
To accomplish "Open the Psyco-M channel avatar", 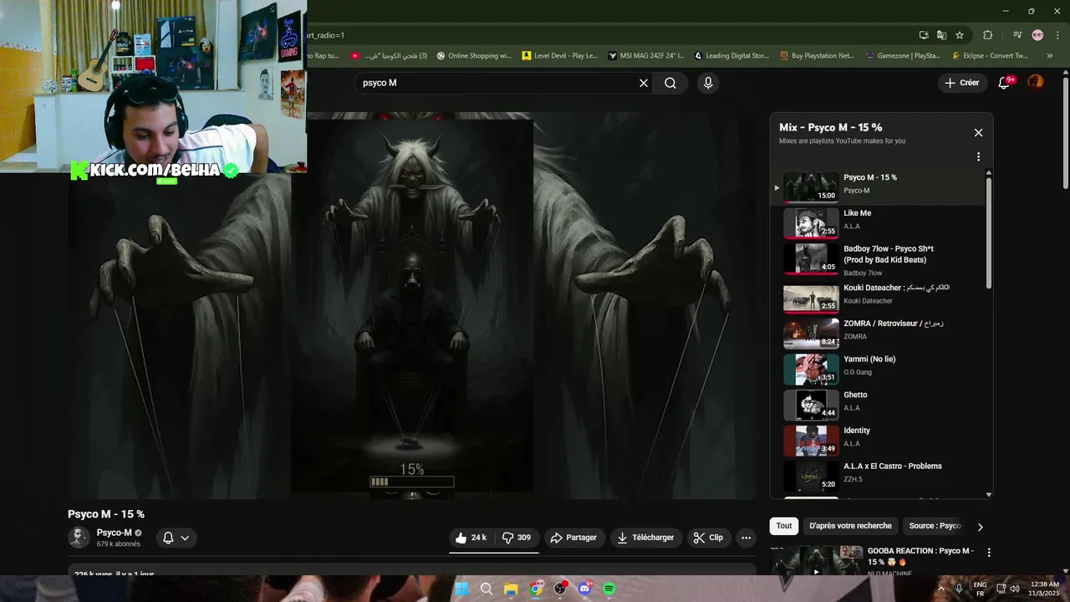I will (x=79, y=538).
